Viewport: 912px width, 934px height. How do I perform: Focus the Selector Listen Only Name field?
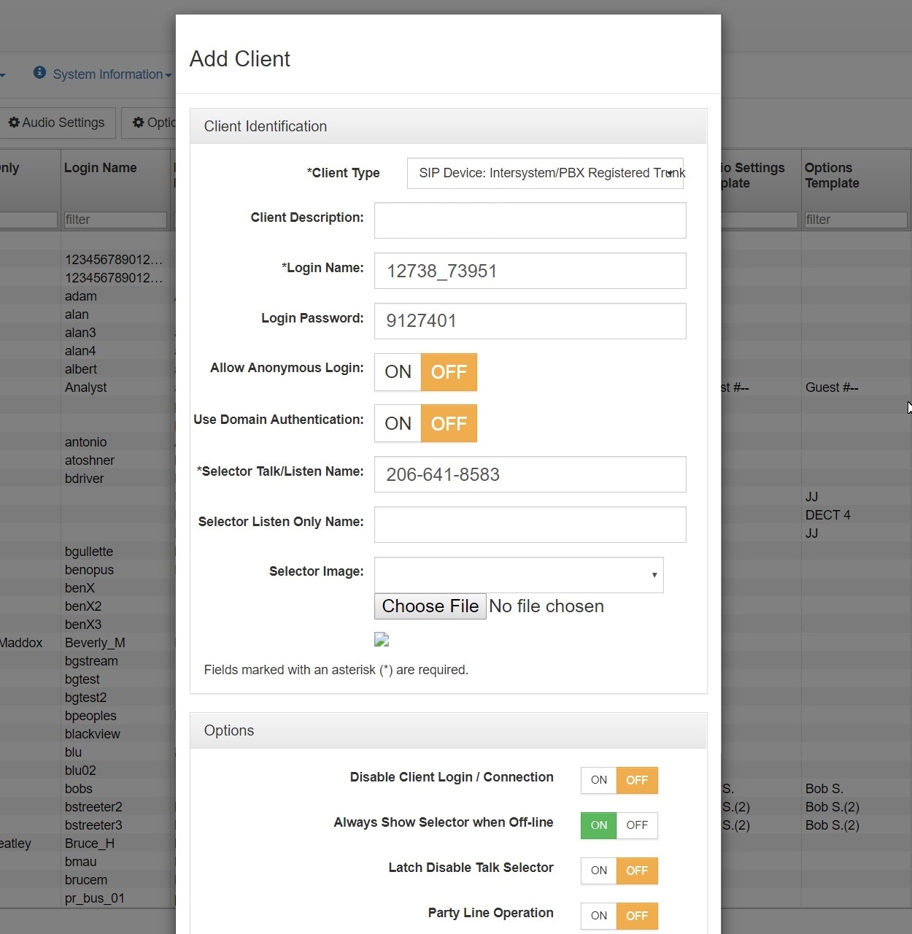point(530,525)
